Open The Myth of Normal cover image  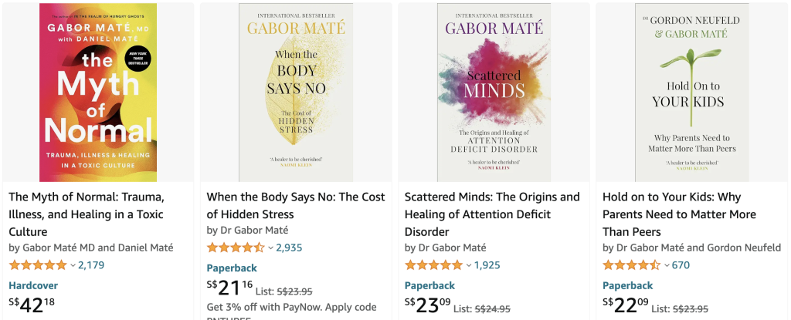pos(98,93)
